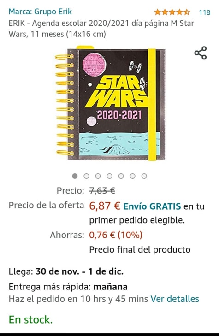Open the star rating breakdown

click(172, 12)
